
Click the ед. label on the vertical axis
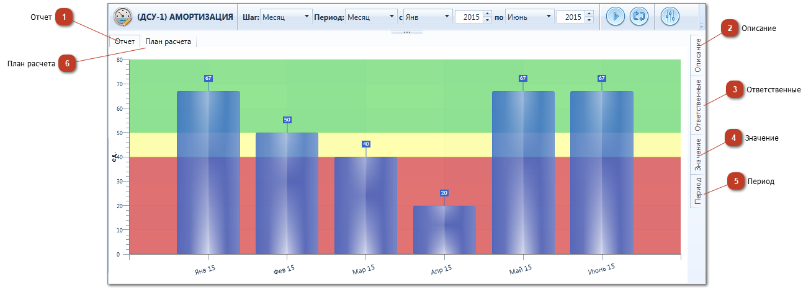click(x=114, y=157)
